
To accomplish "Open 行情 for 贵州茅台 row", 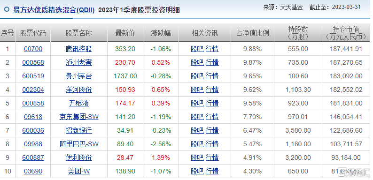I will click(x=212, y=76).
